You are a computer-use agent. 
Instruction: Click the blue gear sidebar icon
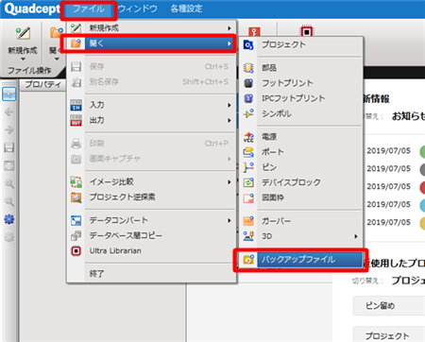8,219
